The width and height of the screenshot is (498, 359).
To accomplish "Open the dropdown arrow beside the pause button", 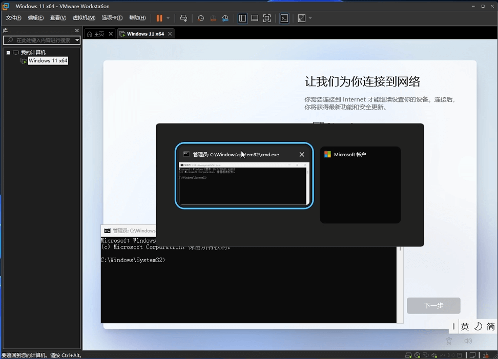I will (x=168, y=18).
